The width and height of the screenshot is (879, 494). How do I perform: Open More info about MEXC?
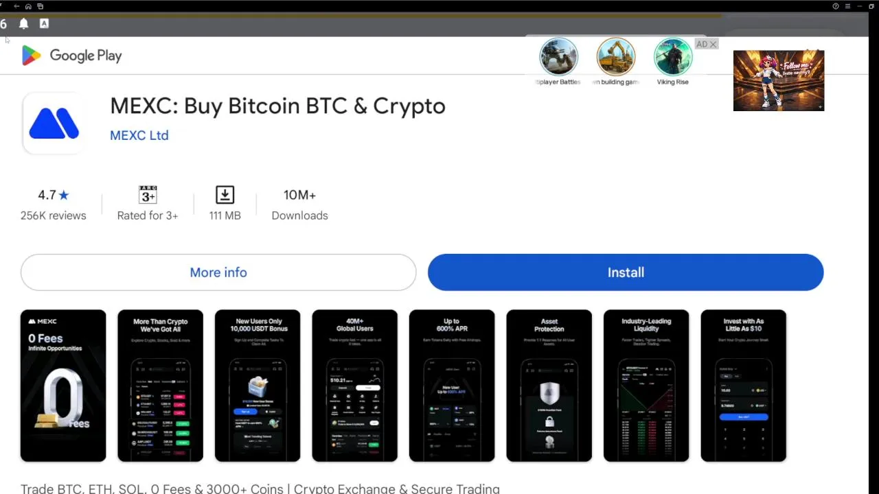point(218,272)
